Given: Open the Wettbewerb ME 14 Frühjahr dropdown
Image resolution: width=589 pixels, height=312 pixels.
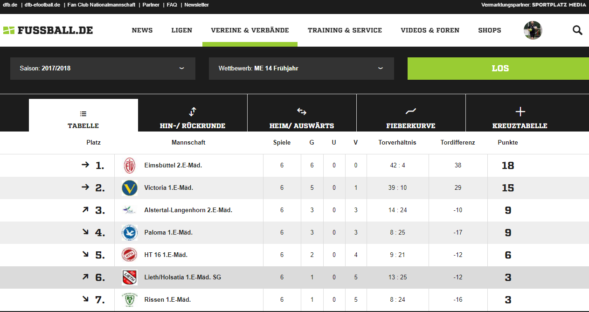Looking at the screenshot, I should [x=301, y=69].
